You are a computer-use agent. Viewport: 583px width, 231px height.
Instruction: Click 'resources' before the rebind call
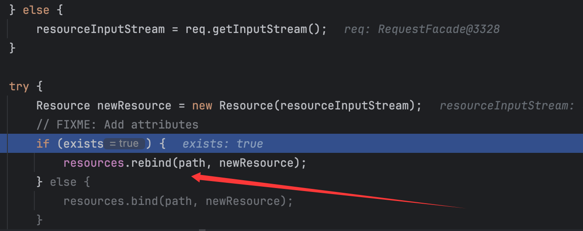(93, 163)
